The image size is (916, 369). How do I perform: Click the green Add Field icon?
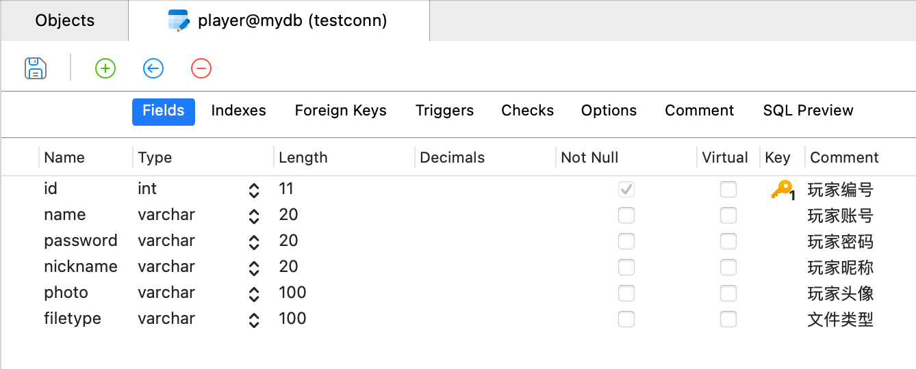pos(105,68)
